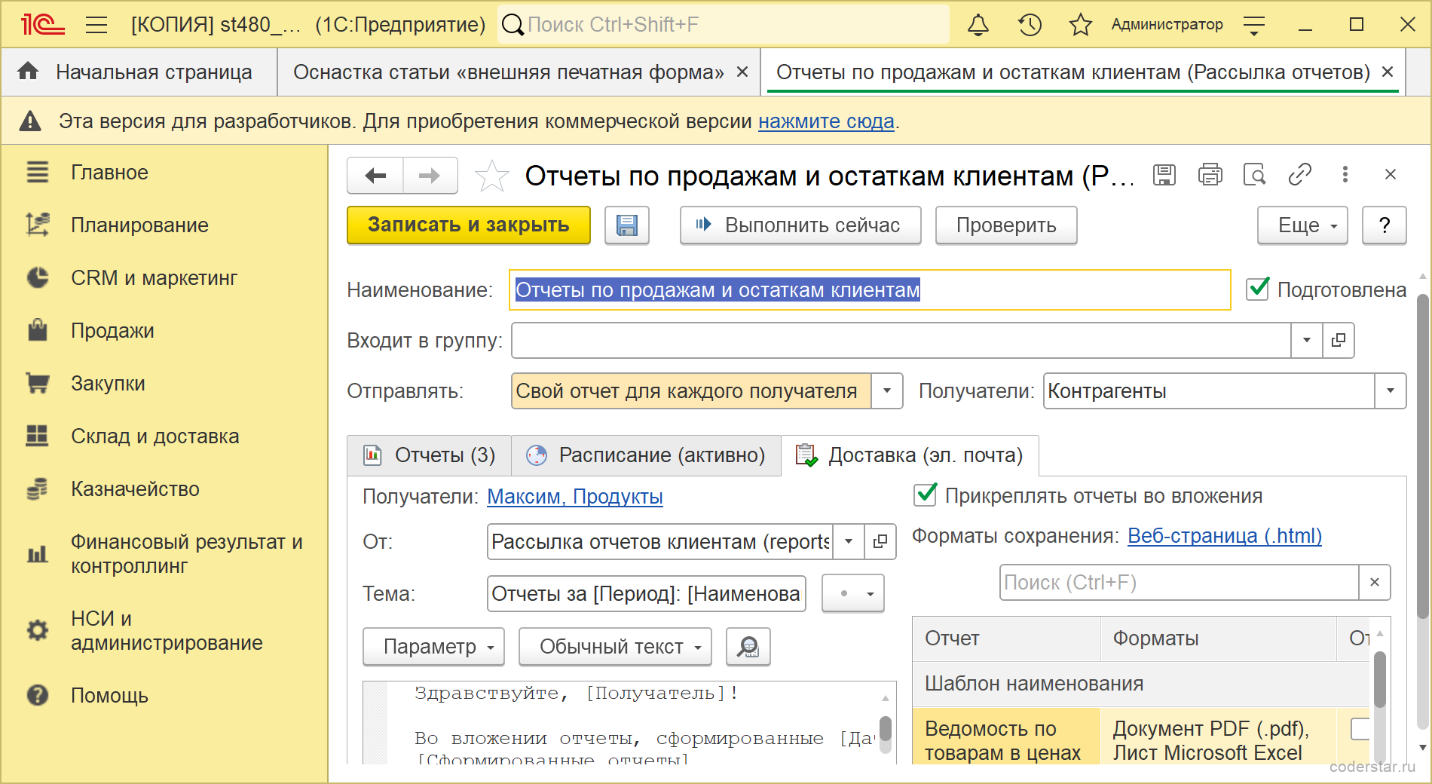Open history clock icon
Screen dimensions: 1432x784
pos(1030,25)
